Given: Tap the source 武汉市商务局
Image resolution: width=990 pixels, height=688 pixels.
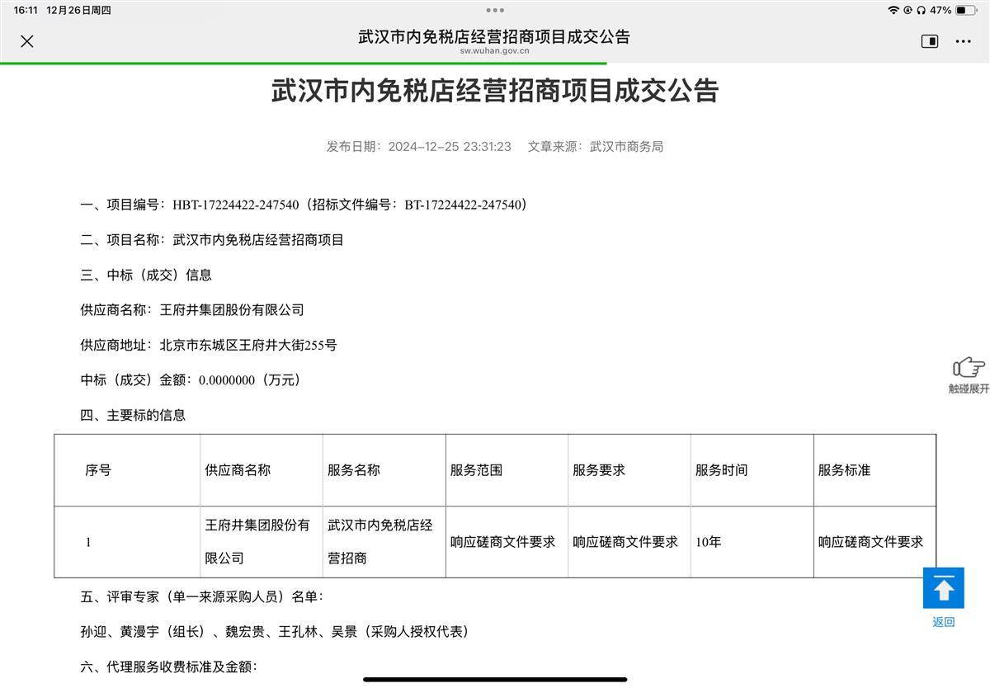Looking at the screenshot, I should coord(626,147).
